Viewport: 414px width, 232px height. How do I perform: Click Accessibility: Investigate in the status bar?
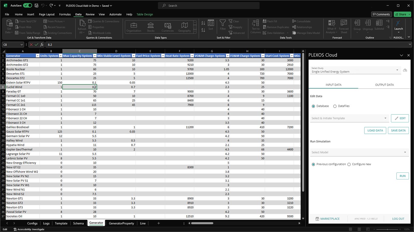(29, 230)
